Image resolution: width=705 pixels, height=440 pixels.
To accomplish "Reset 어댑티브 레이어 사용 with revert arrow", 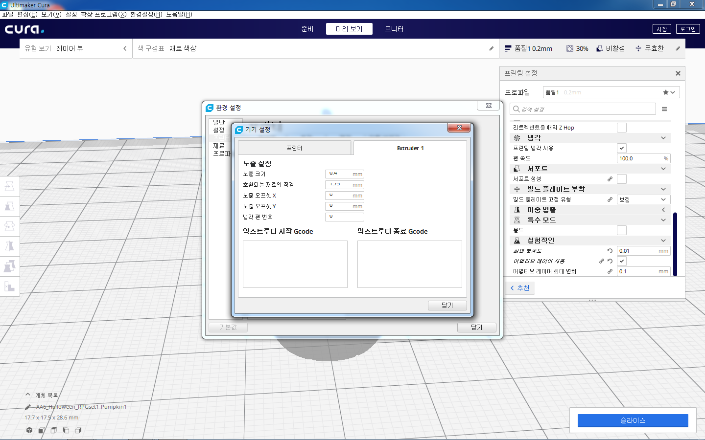I will coord(610,261).
